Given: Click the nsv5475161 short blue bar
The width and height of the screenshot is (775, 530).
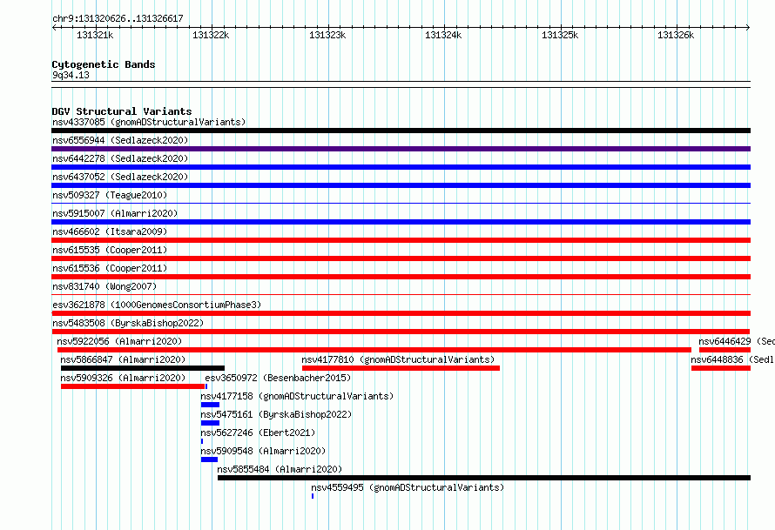Looking at the screenshot, I should click(210, 423).
